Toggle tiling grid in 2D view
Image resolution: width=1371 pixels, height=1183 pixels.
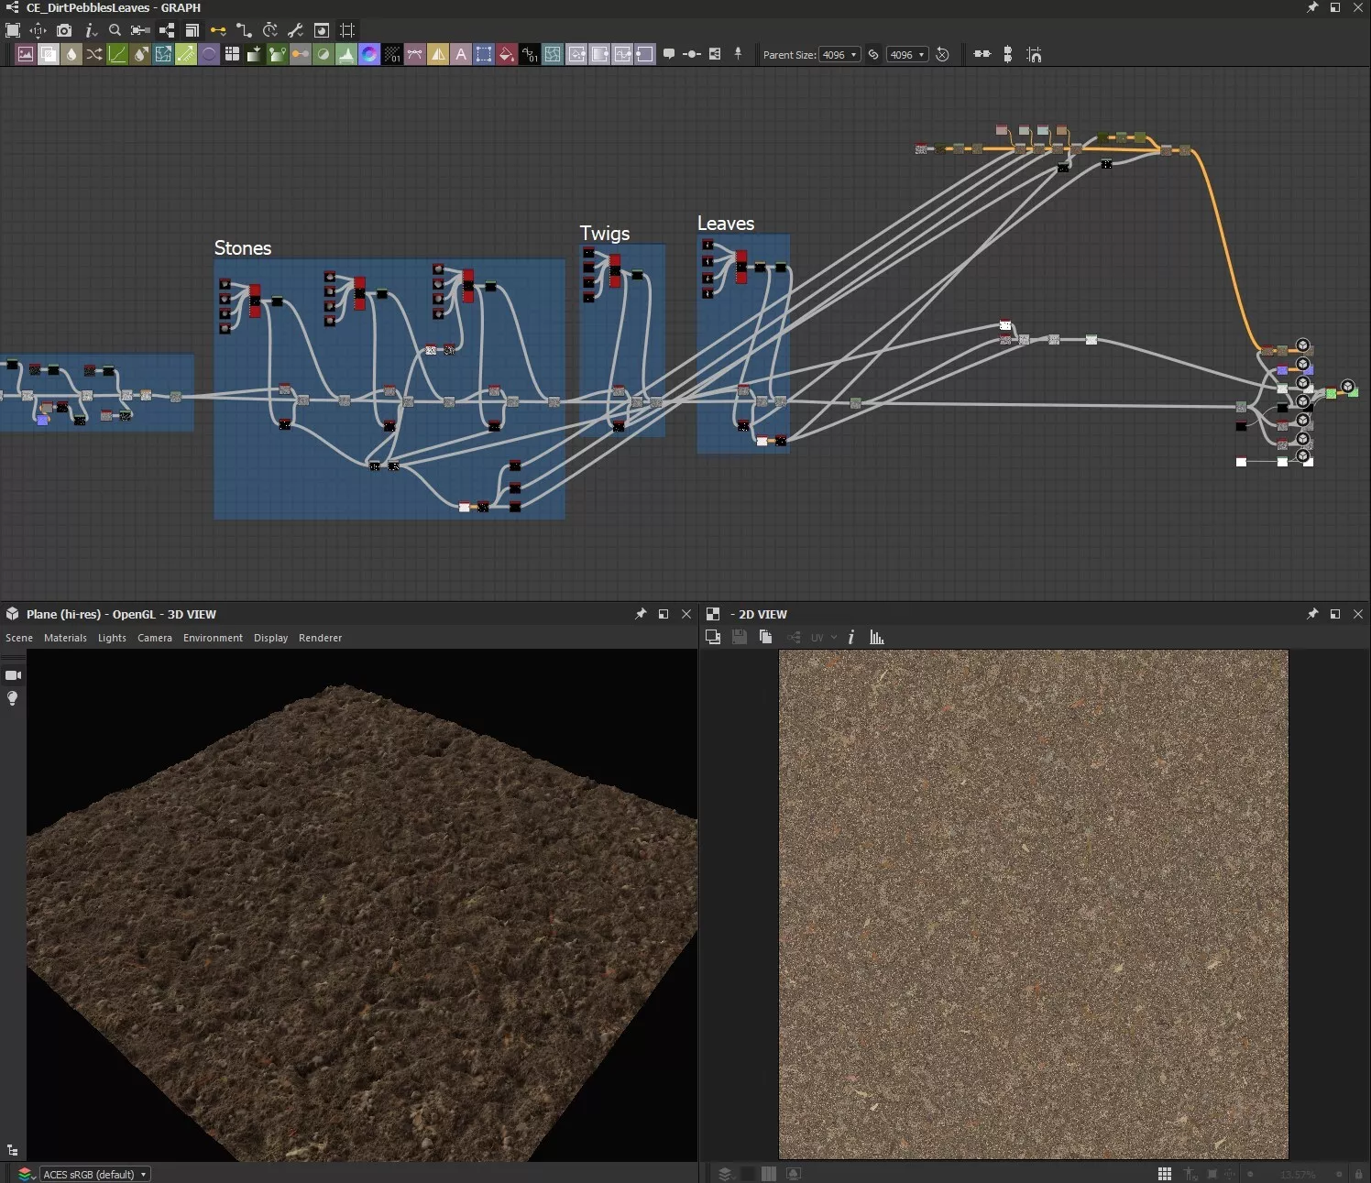click(1164, 1174)
